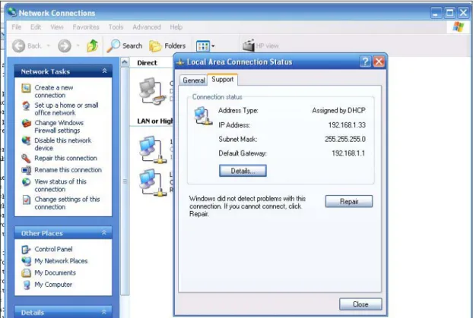
Task: Click View status of this connection
Action: click(x=60, y=185)
